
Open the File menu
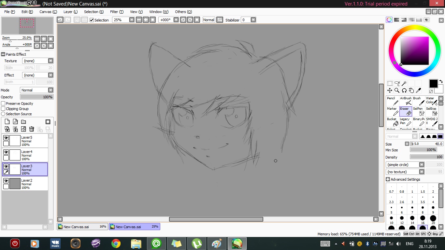point(9,12)
